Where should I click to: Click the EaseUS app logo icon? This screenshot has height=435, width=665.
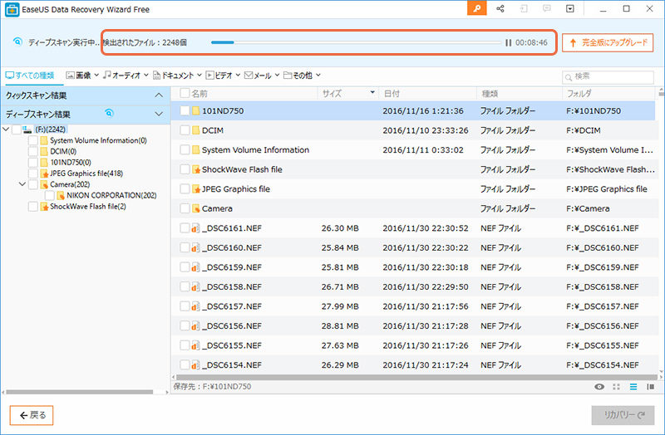click(x=12, y=9)
